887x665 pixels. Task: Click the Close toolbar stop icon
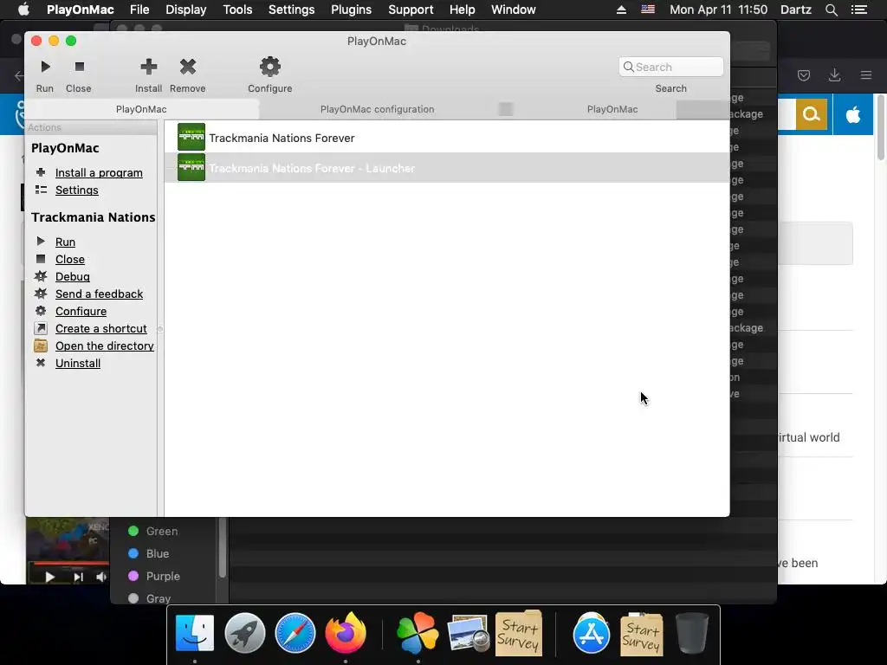(79, 67)
